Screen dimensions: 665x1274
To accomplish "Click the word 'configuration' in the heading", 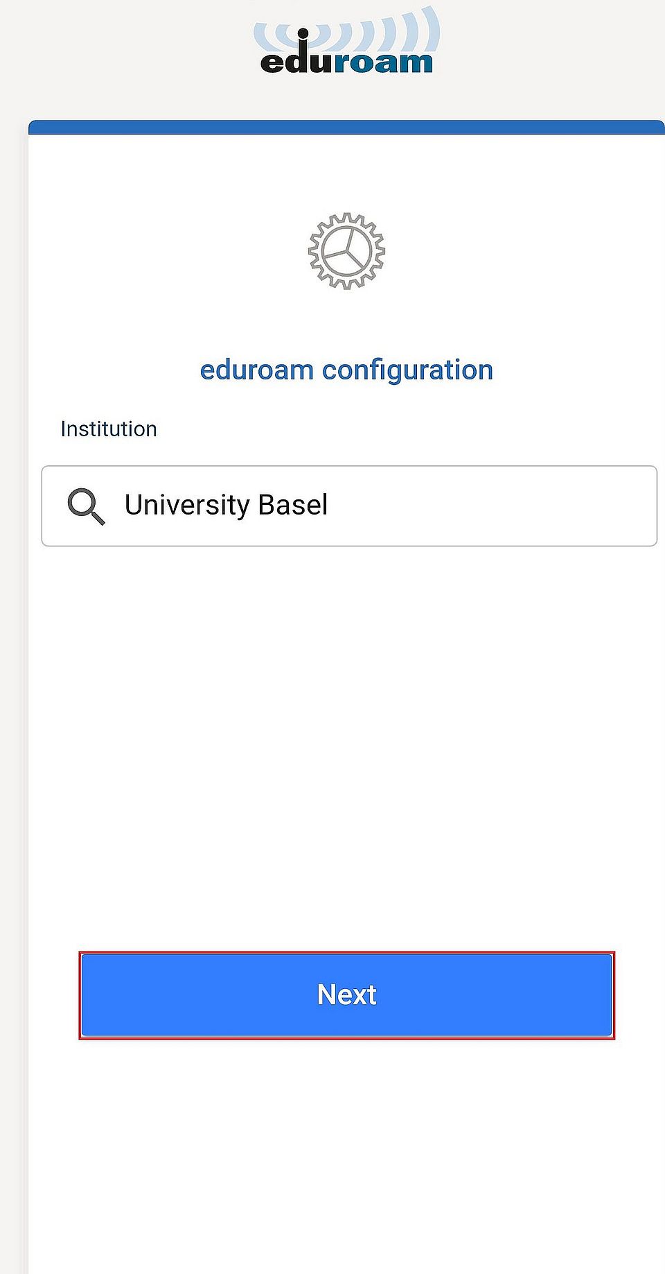I will [407, 370].
